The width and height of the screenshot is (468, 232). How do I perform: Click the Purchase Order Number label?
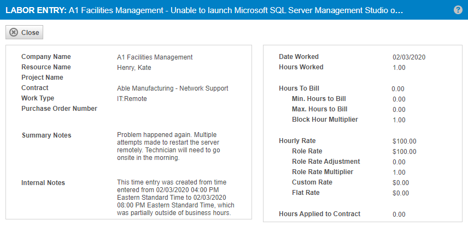(60, 109)
